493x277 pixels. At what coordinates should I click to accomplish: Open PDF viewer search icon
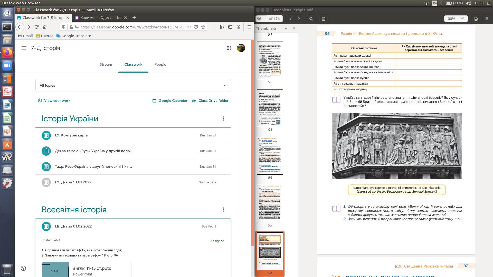coord(311,19)
